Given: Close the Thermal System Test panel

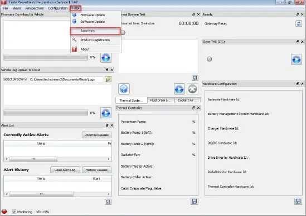Looking at the screenshot, I should 198,14.
